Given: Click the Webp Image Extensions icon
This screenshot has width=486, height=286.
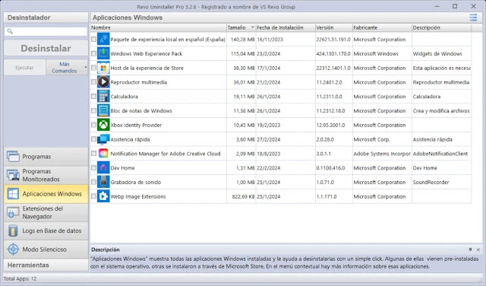Looking at the screenshot, I should (x=103, y=196).
